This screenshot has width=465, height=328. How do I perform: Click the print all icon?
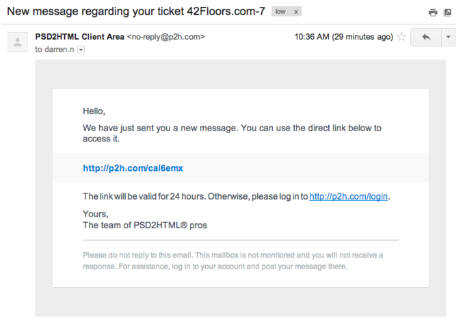[433, 12]
